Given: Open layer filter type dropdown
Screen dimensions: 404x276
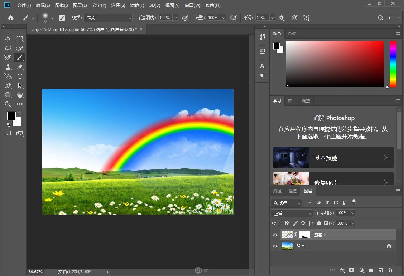Looking at the screenshot, I should point(286,203).
